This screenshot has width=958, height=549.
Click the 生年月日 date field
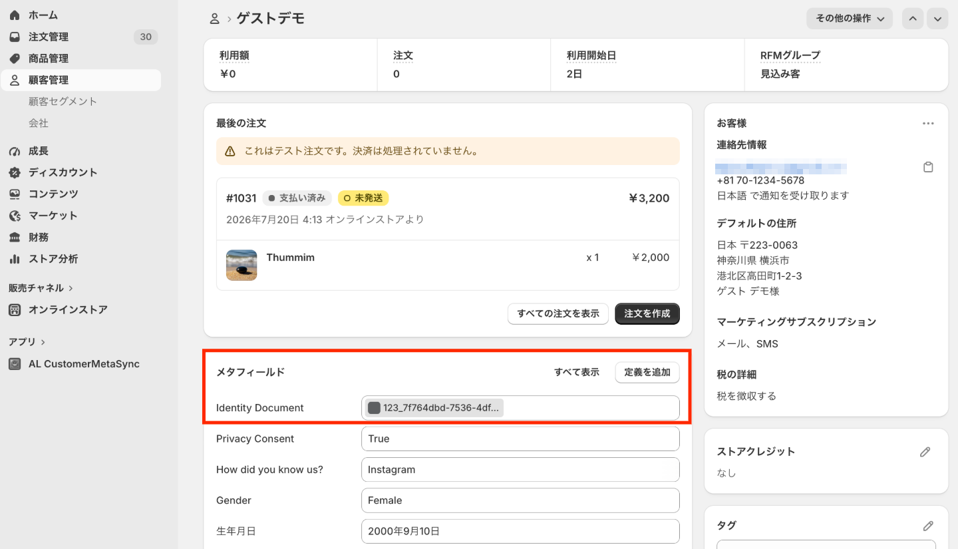pyautogui.click(x=520, y=531)
